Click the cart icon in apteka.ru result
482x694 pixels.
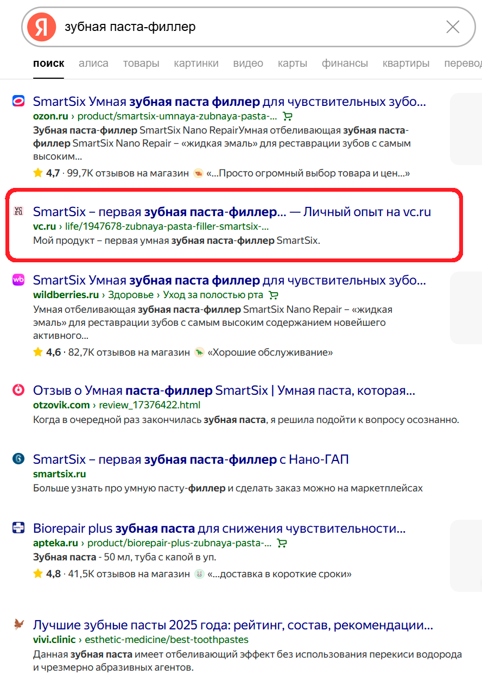(282, 543)
